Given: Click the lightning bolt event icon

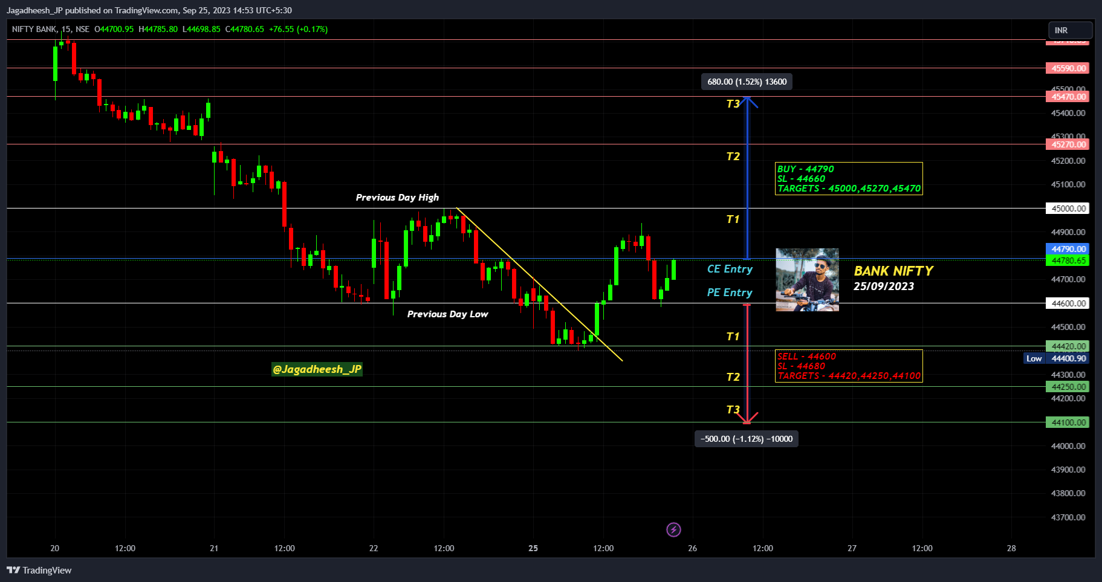Looking at the screenshot, I should coord(673,530).
